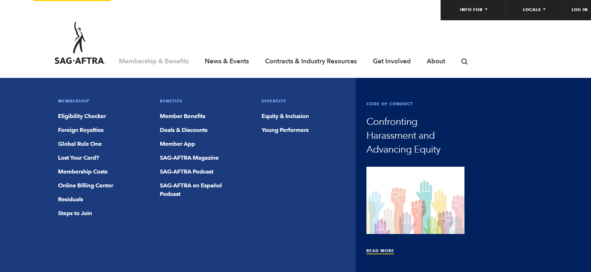The width and height of the screenshot is (591, 272).
Task: Click Confronting Harassment and Advancing Equity headline
Action: pos(404,135)
